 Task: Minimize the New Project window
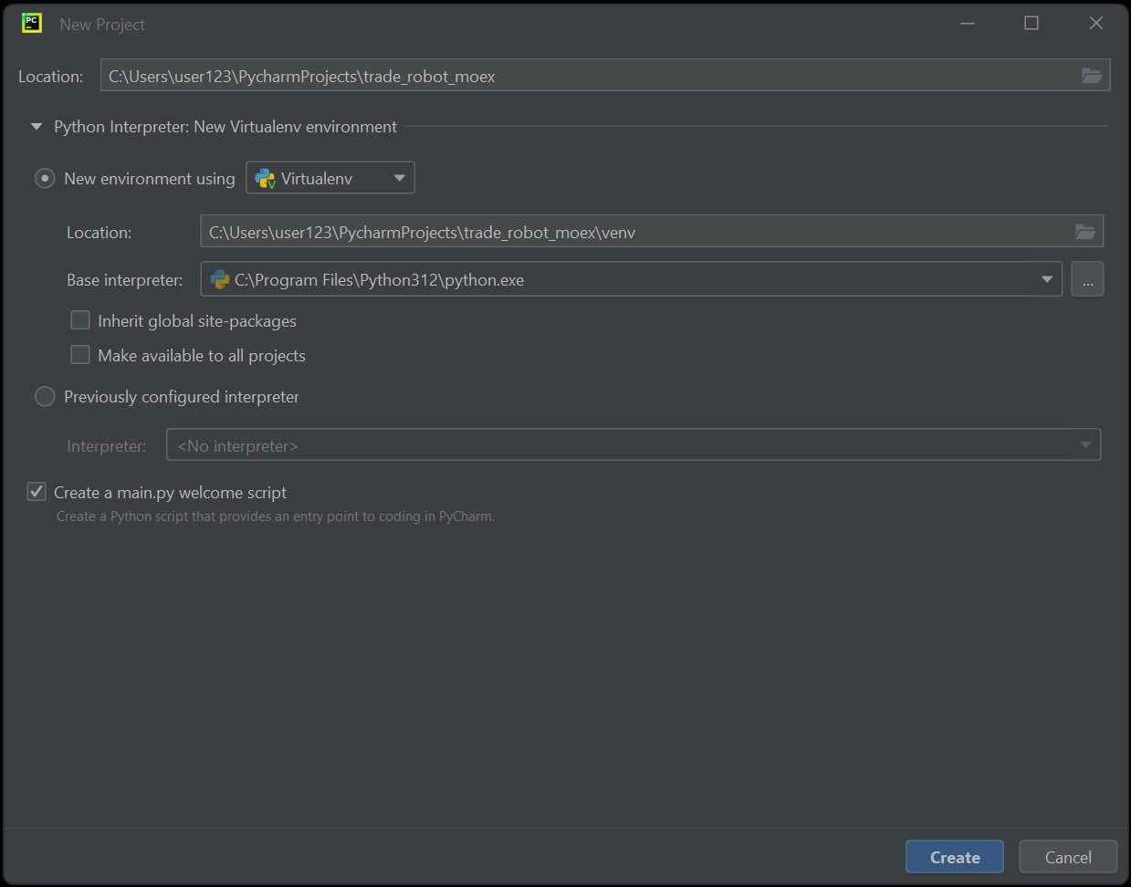[x=968, y=24]
